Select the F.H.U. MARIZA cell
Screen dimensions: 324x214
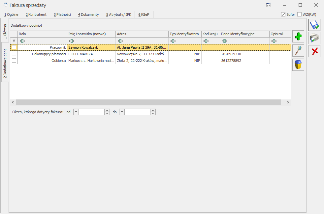click(x=91, y=54)
